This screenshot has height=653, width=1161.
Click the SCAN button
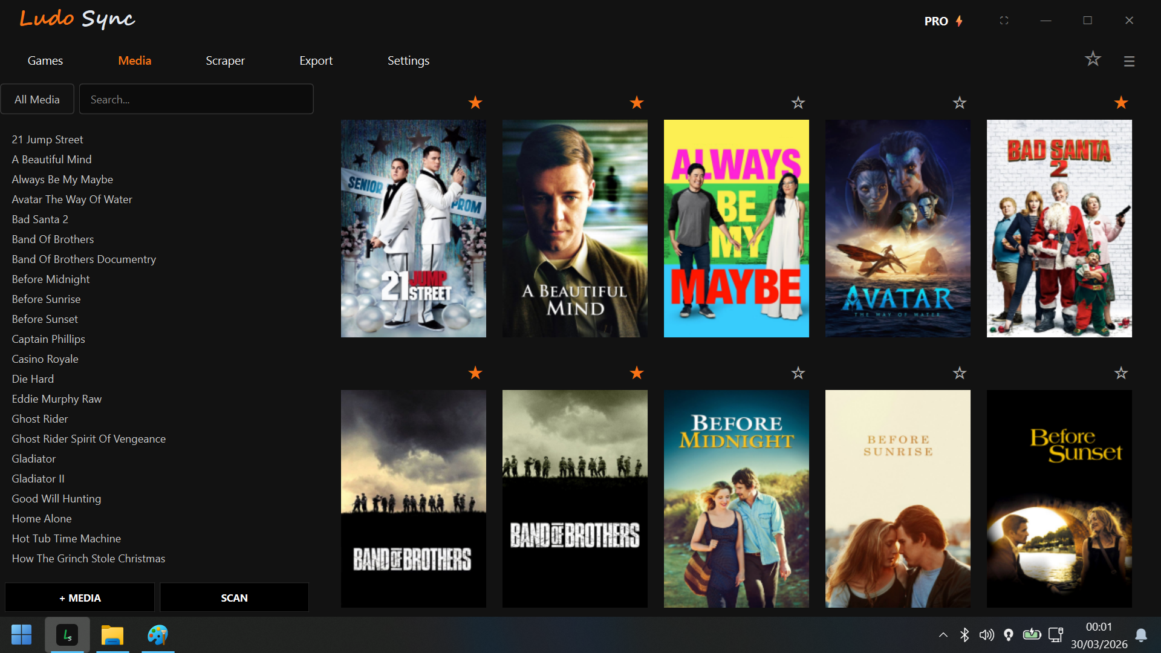pyautogui.click(x=234, y=597)
